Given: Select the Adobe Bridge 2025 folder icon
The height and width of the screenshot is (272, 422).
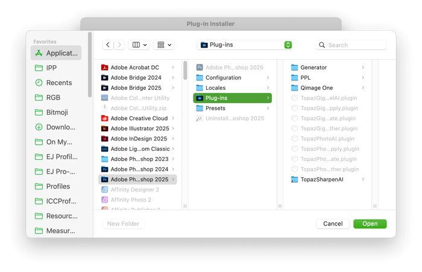Looking at the screenshot, I should 104,88.
